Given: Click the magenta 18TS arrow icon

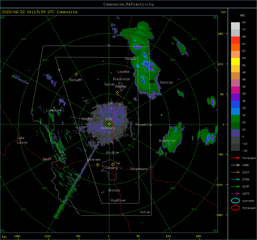Looking at the screenshot, I should [x=235, y=194].
